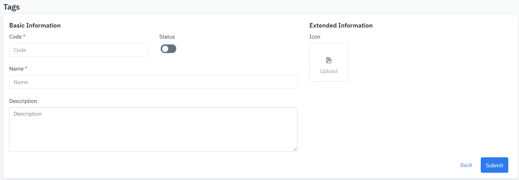Click the Icon label above upload box
The height and width of the screenshot is (180, 519).
tap(315, 37)
